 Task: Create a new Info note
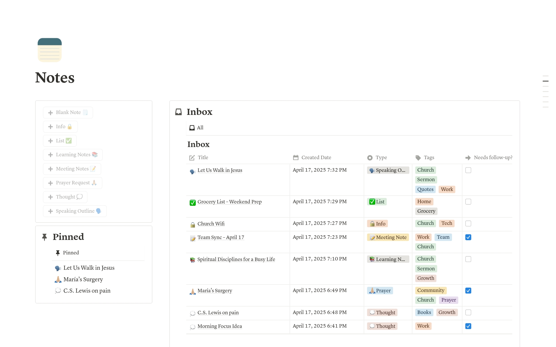(x=60, y=127)
